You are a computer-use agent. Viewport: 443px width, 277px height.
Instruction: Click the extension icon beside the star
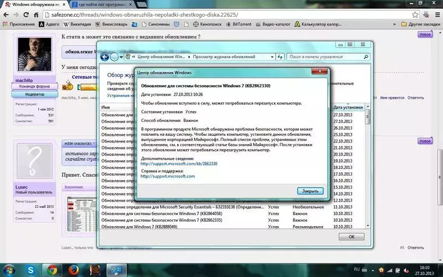point(426,15)
